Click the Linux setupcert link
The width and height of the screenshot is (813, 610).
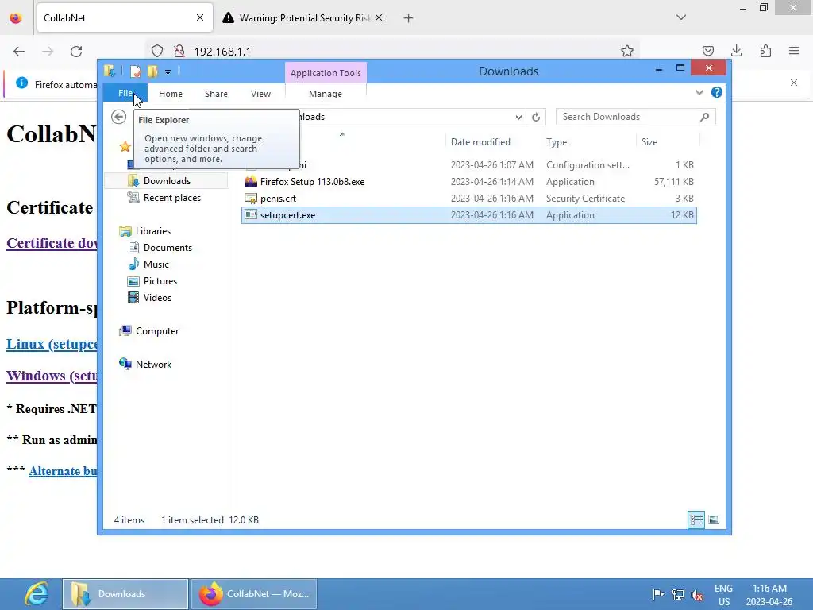[x=52, y=344]
